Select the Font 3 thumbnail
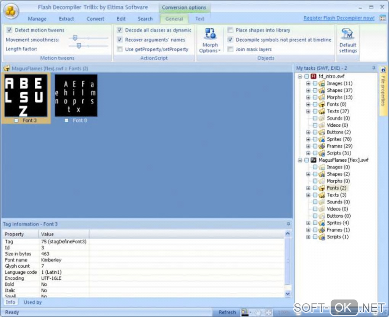389x317 pixels. [26, 96]
